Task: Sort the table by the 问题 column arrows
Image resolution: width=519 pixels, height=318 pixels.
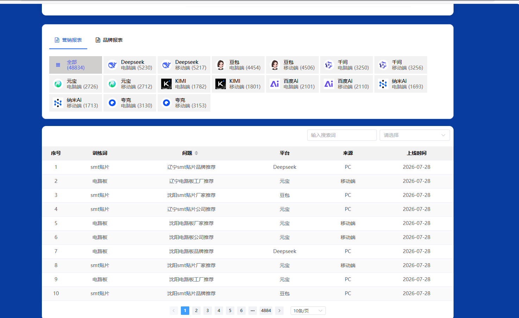Action: (x=196, y=153)
